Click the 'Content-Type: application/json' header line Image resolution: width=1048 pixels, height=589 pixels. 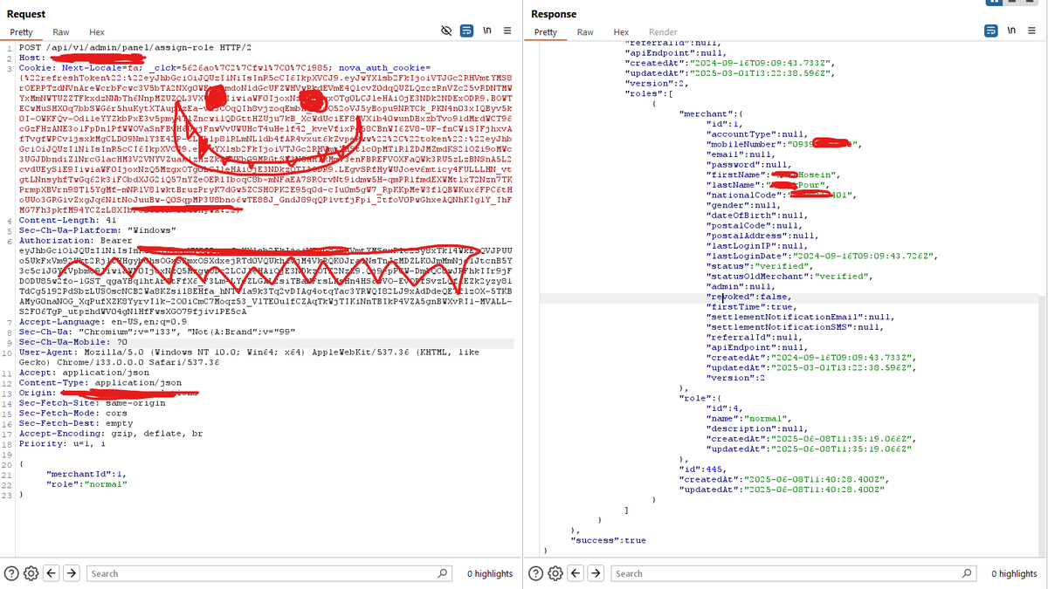tap(100, 381)
